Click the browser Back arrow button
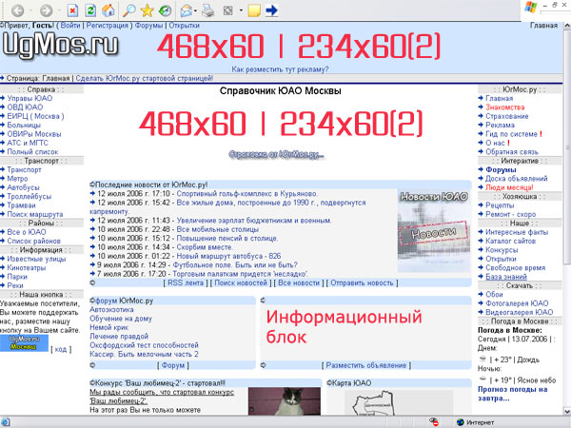The width and height of the screenshot is (571, 428). tap(17, 10)
